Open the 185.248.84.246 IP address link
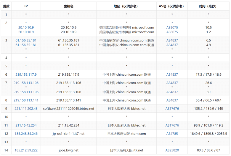This screenshot has height=156, width=231. coord(26,134)
